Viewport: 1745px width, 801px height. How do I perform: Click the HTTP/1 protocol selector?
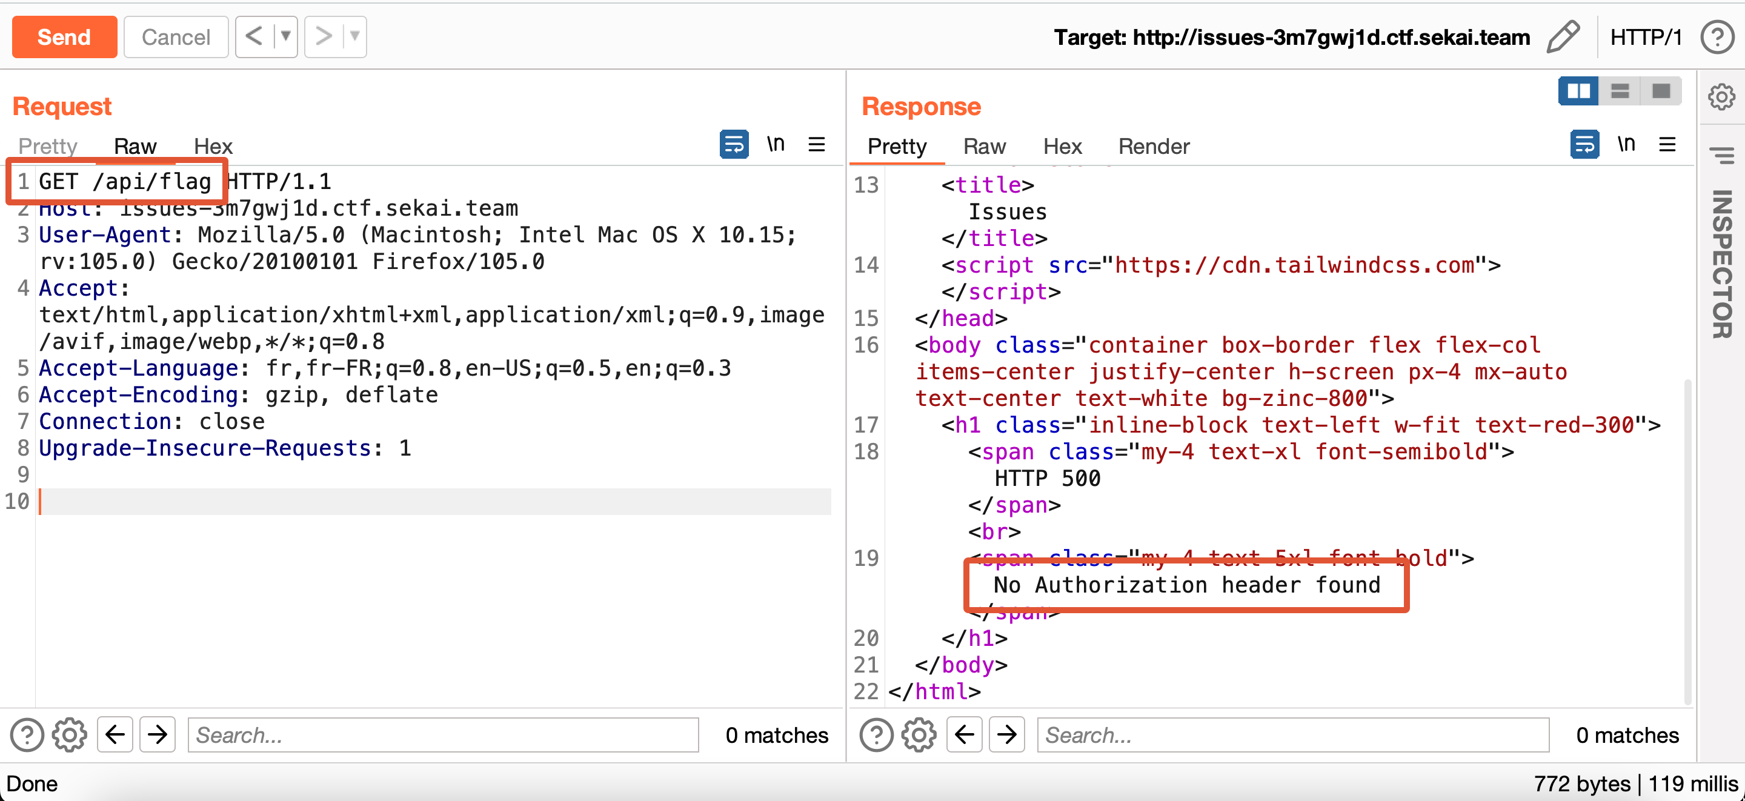(x=1646, y=38)
